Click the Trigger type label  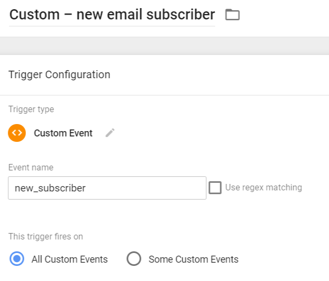click(31, 109)
